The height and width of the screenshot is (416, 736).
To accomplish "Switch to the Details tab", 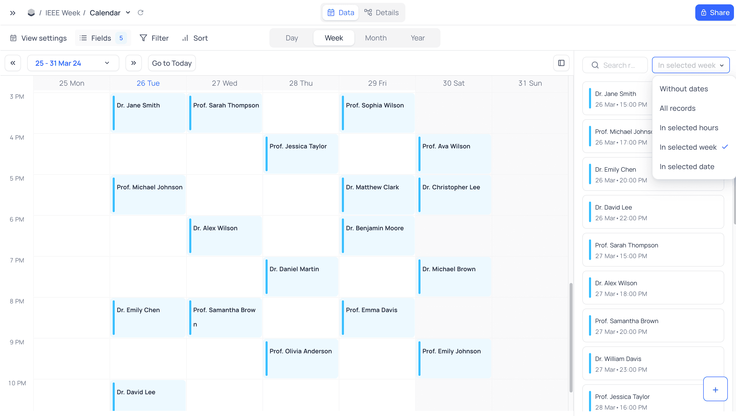I will [381, 13].
